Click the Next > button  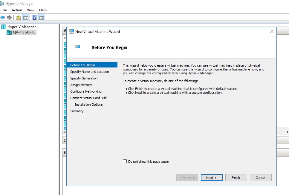(212, 177)
